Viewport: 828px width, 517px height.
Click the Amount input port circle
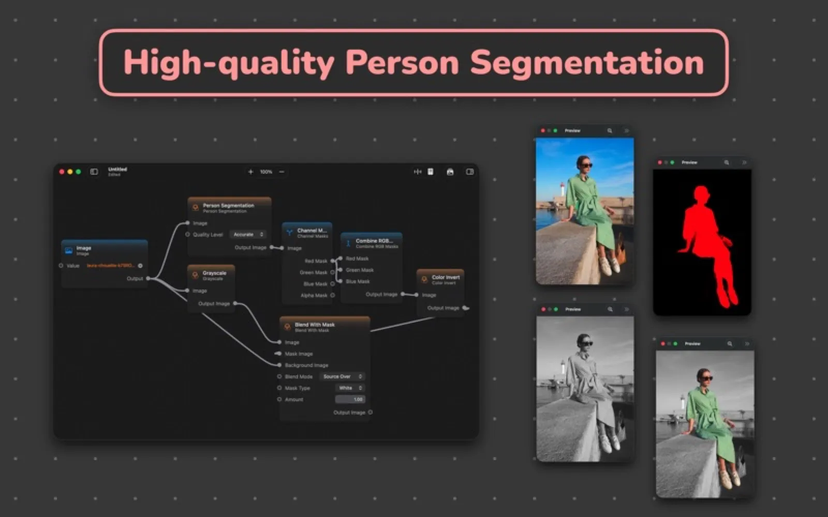[279, 399]
